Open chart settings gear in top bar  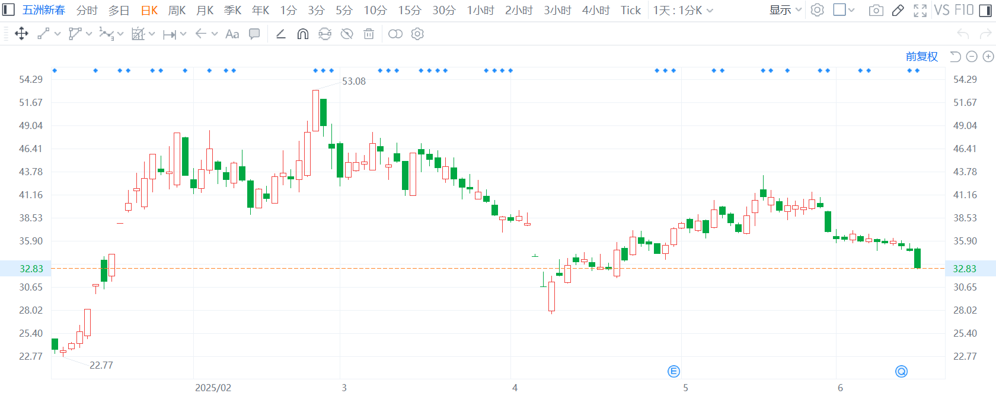coord(818,10)
